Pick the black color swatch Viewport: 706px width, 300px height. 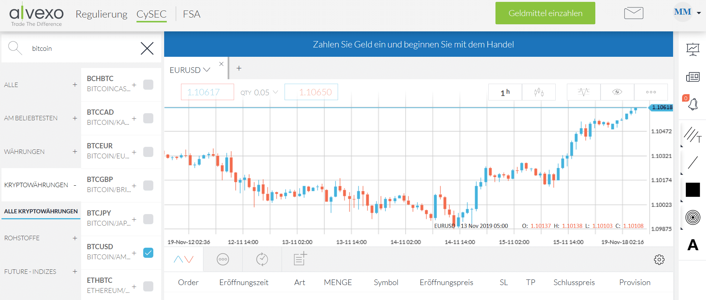point(693,190)
